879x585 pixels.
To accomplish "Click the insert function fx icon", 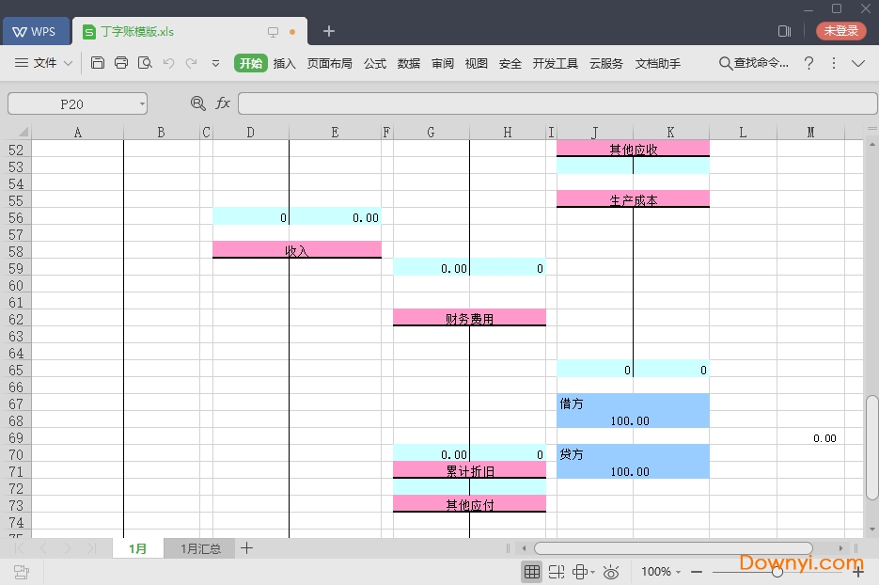I will (x=223, y=103).
